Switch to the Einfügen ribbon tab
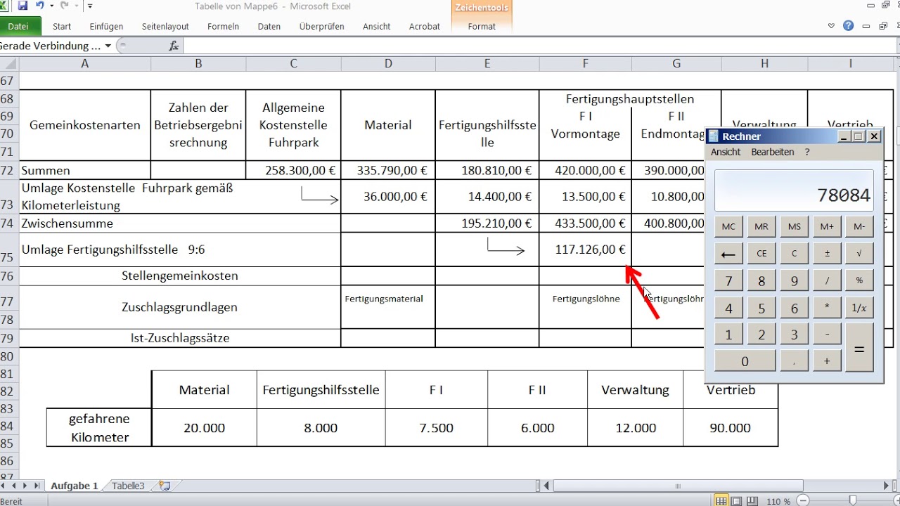Viewport: 900px width, 506px height. (106, 27)
